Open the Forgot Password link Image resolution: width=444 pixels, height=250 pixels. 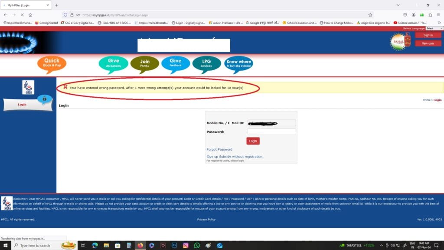click(219, 149)
